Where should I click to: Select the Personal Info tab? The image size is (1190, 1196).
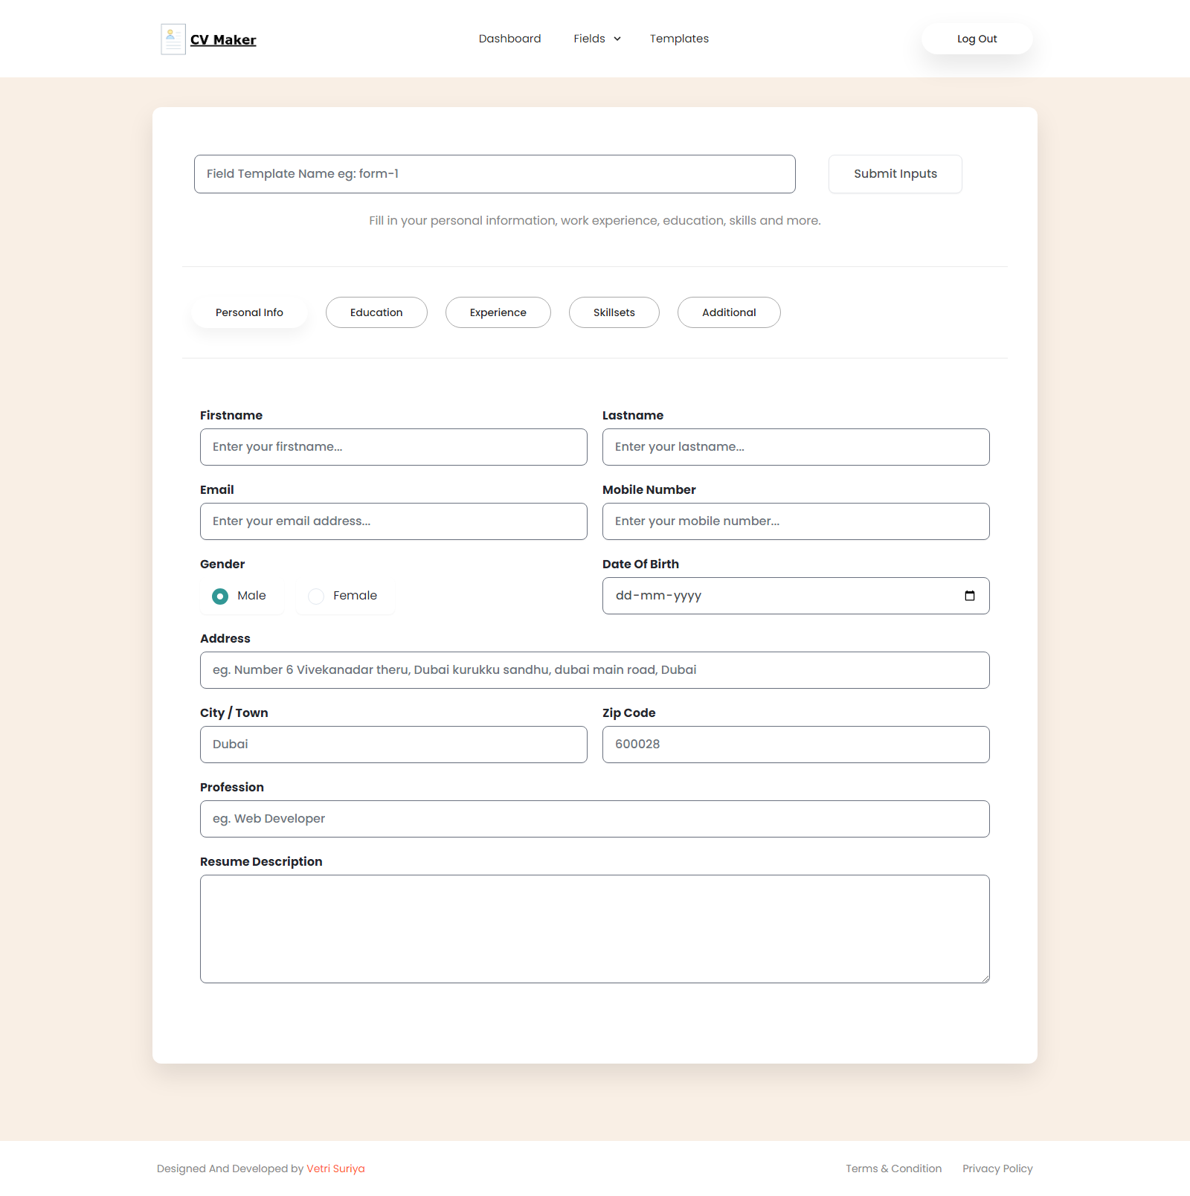click(x=249, y=312)
